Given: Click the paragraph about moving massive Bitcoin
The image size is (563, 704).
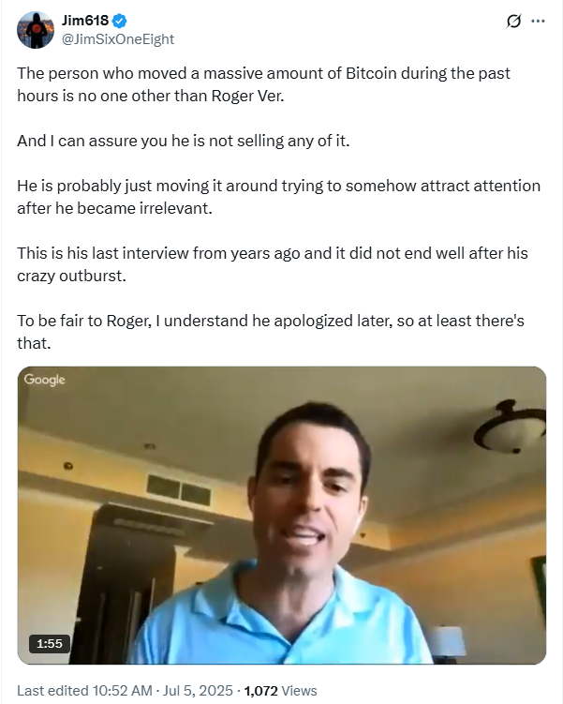Looking at the screenshot, I should [263, 84].
